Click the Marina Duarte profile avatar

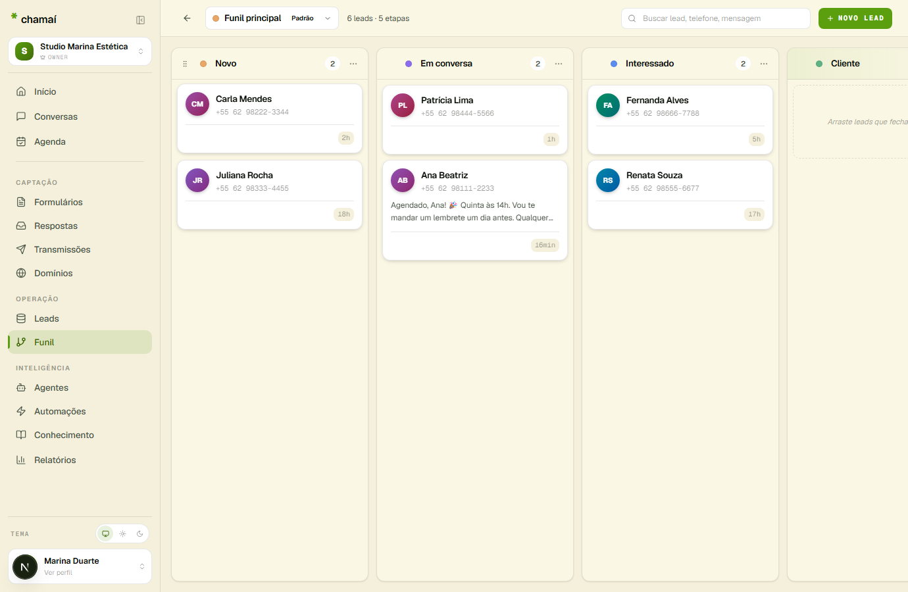25,567
